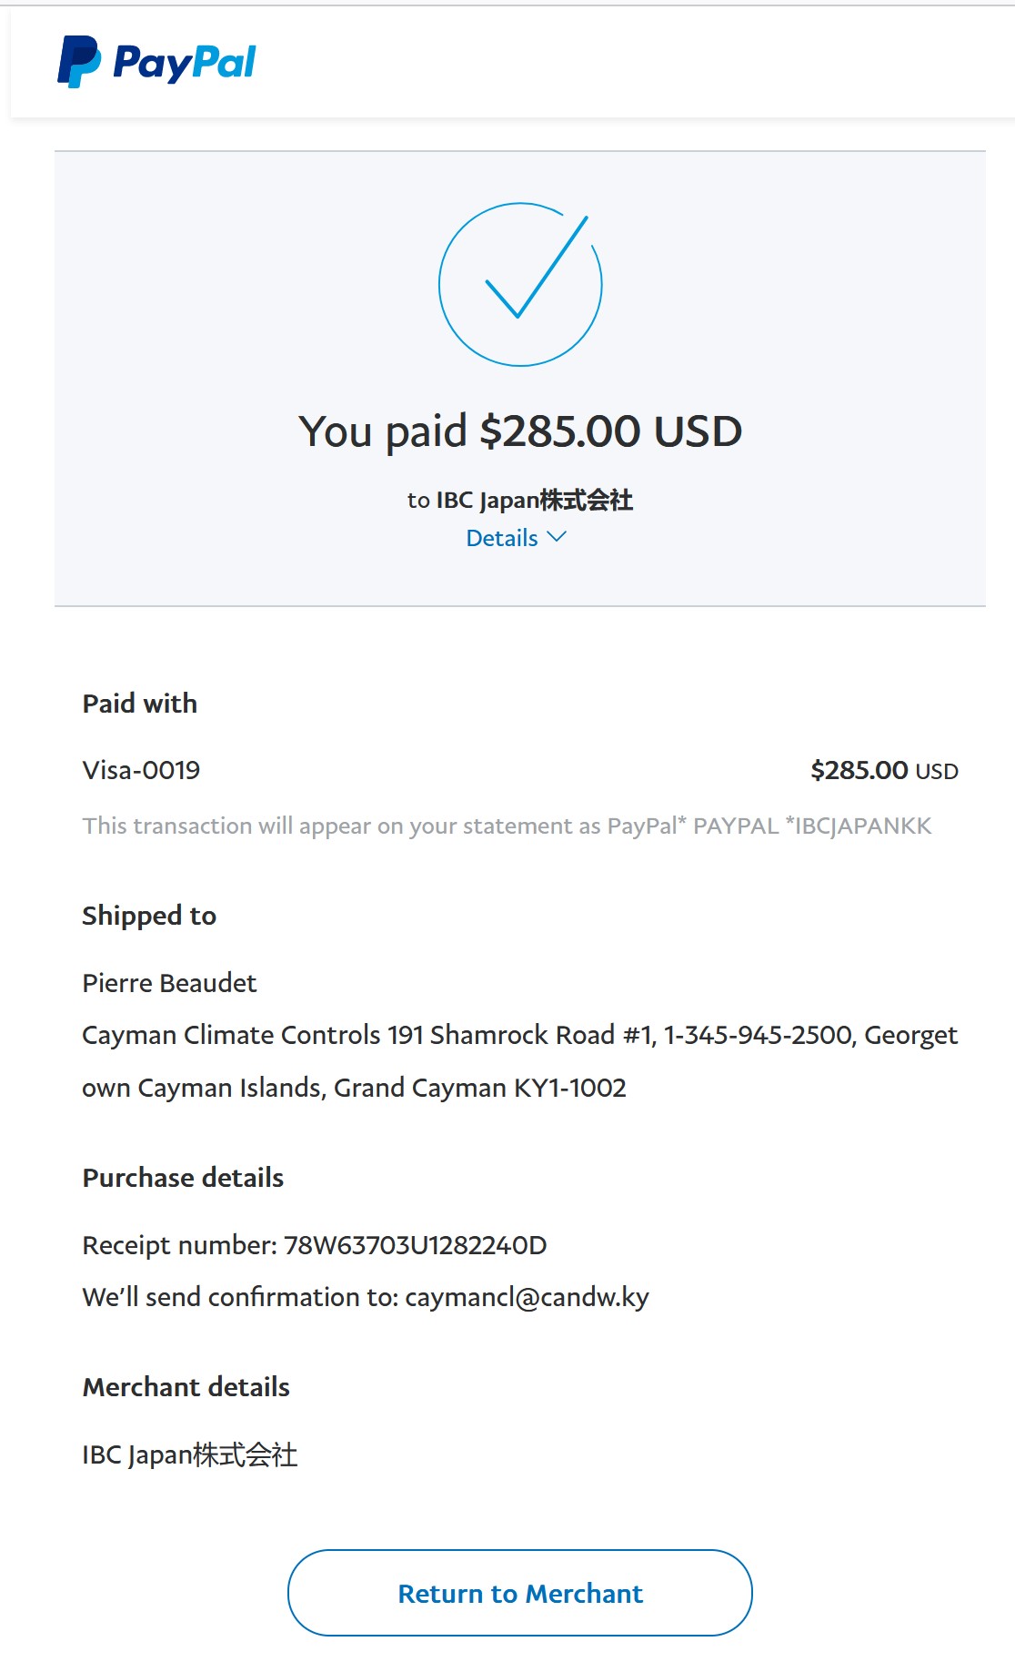1015x1662 pixels.
Task: Click the IBC Japan merchant name at bottom
Action: [x=190, y=1454]
